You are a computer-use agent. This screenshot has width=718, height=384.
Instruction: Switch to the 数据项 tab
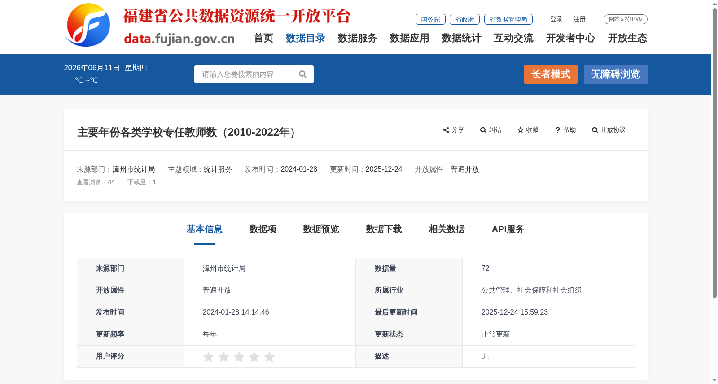[263, 229]
